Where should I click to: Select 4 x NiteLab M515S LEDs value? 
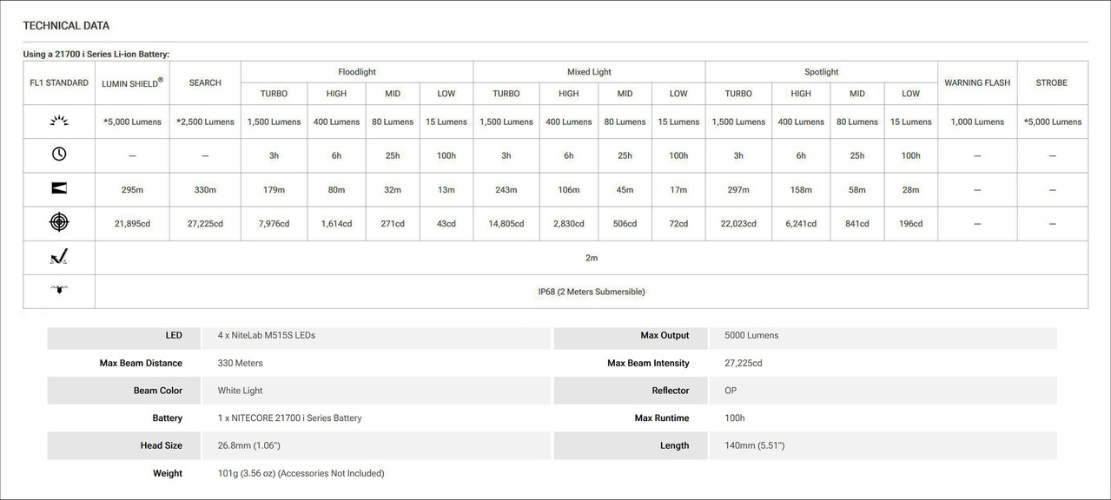tap(266, 335)
